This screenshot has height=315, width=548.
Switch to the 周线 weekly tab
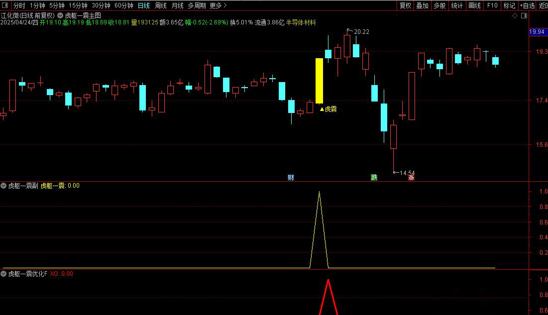pyautogui.click(x=161, y=5)
